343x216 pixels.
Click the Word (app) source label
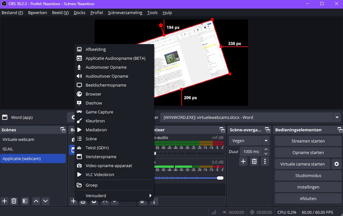pyautogui.click(x=22, y=117)
